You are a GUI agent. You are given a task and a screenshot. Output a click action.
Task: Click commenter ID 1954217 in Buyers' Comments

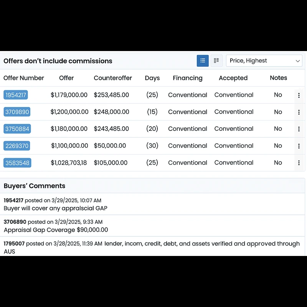tap(13, 200)
